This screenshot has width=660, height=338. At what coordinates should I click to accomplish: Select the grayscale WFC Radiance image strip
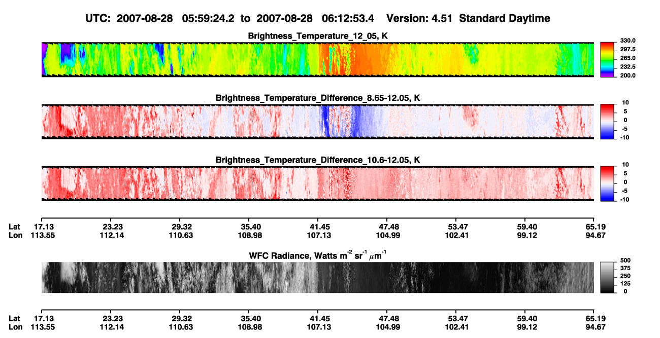click(318, 278)
